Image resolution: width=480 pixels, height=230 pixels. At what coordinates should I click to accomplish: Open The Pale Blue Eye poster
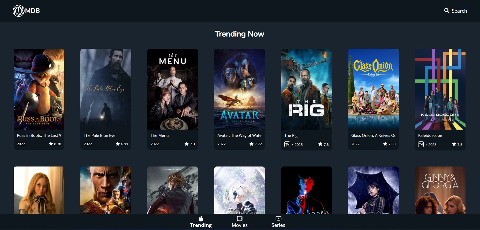pos(106,89)
